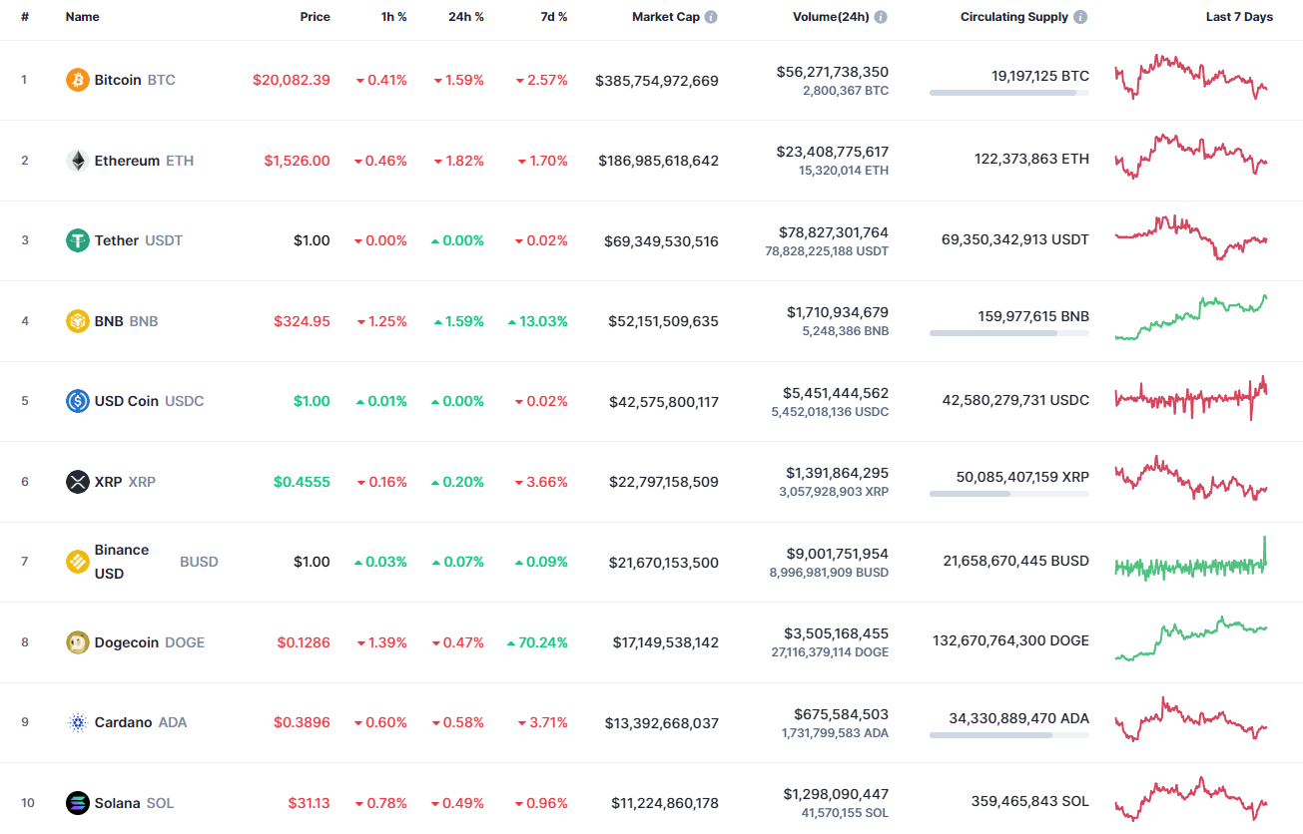
Task: Open the Circulating Supply info tooltip
Action: pyautogui.click(x=1079, y=16)
